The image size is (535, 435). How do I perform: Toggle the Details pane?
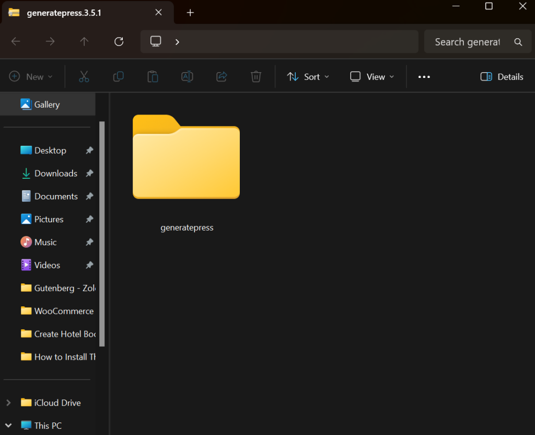click(502, 77)
